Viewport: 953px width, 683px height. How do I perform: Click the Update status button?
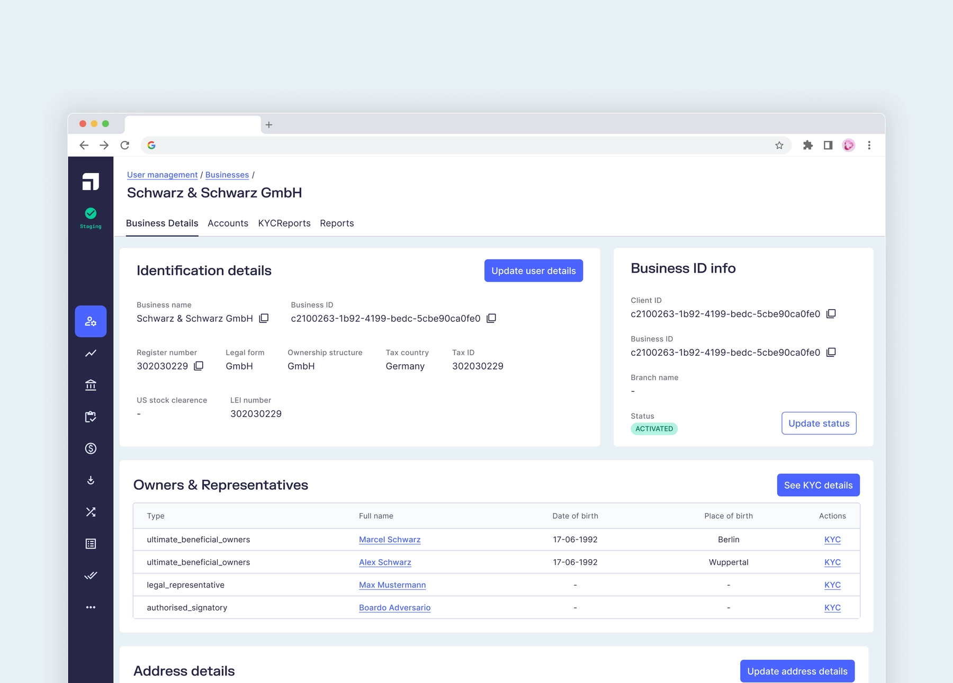point(819,423)
